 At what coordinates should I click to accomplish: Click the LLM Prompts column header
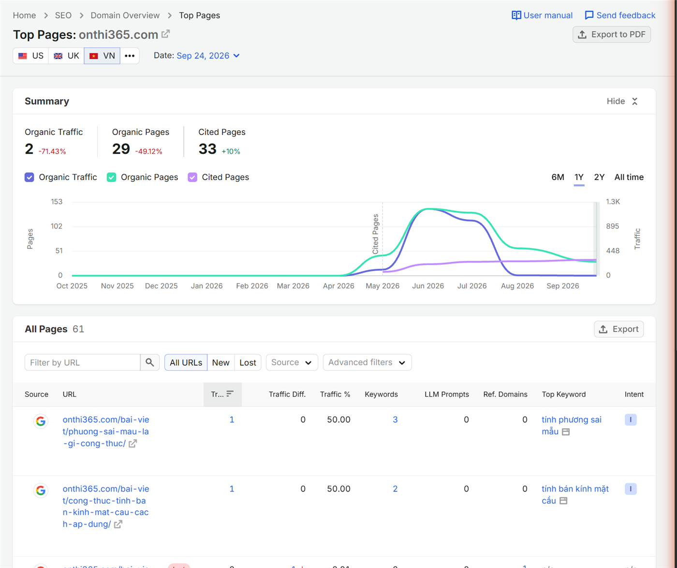click(447, 394)
